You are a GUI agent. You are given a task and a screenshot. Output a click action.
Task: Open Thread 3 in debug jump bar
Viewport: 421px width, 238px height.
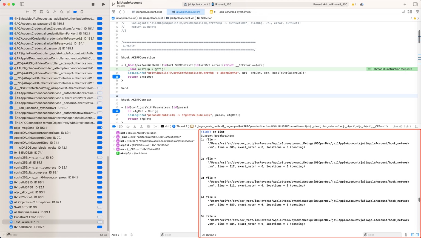click(180, 127)
